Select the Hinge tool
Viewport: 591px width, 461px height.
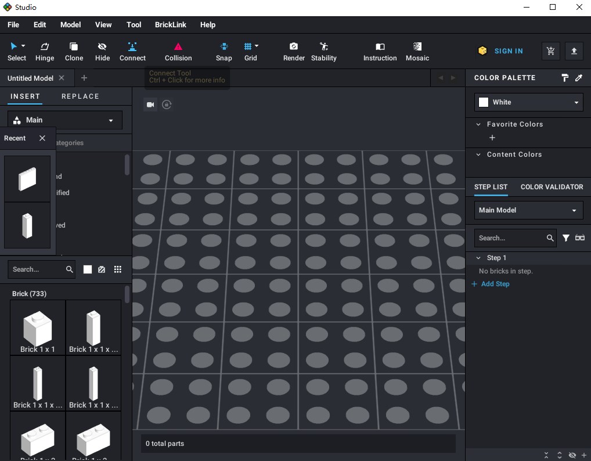point(45,51)
